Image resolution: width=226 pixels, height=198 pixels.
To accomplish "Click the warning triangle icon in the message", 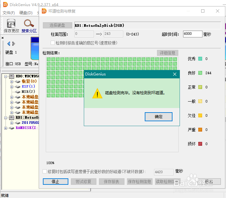I will [x=97, y=93].
